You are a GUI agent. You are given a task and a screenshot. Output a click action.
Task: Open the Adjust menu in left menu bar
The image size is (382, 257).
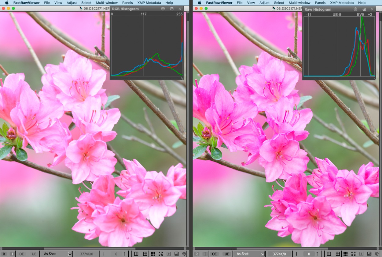[x=72, y=3]
